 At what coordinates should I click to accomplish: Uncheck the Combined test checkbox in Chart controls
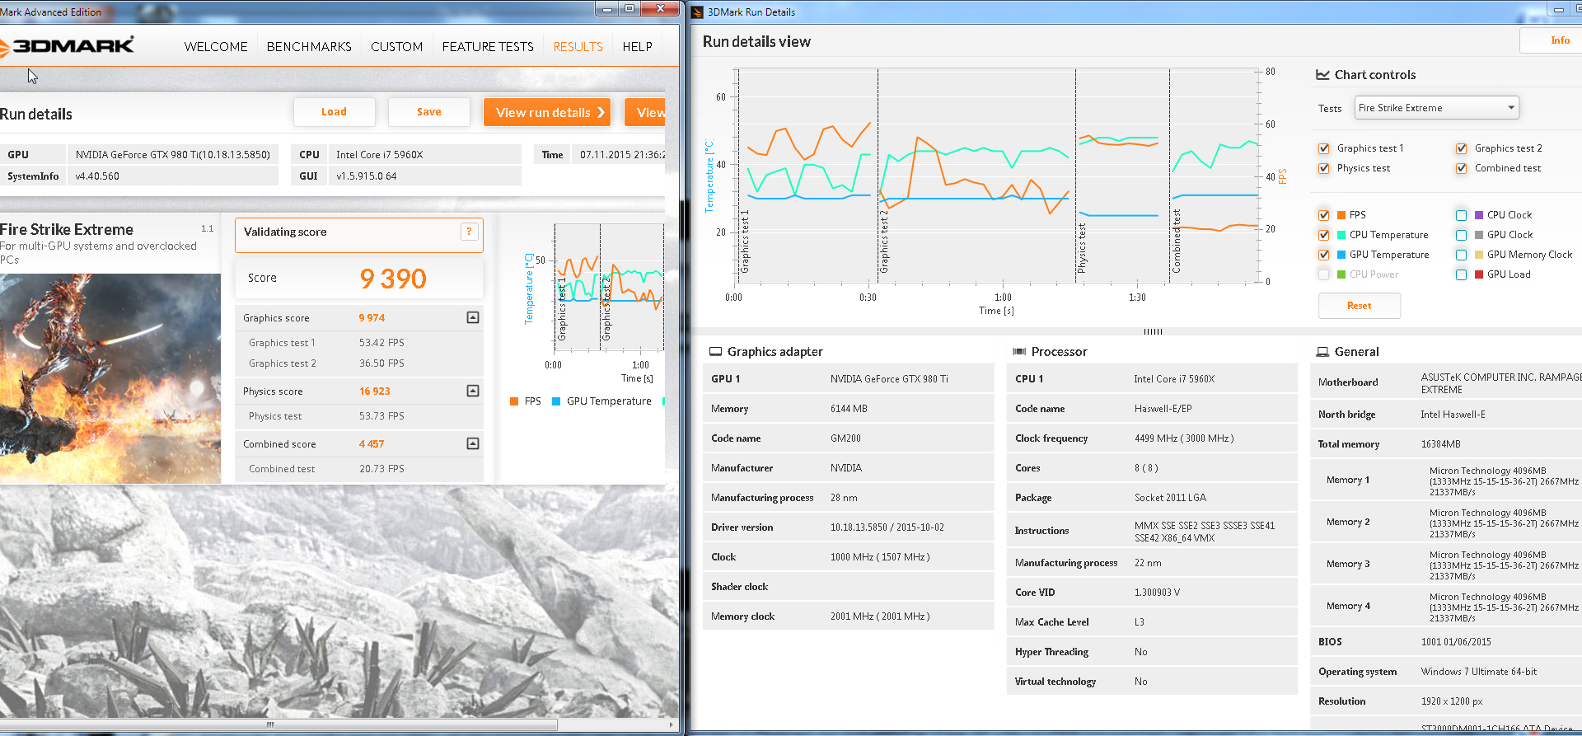[x=1462, y=168]
